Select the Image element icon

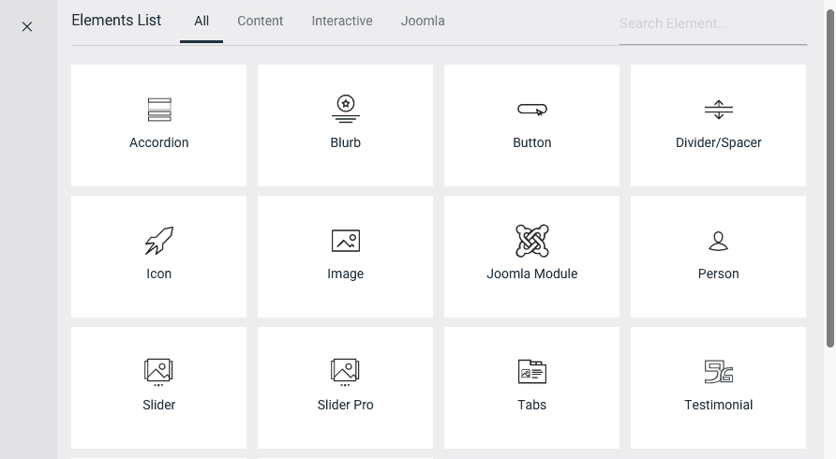(x=346, y=241)
